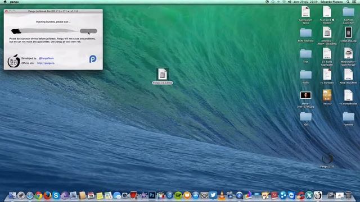Open iTunes from the Dock
This screenshot has height=202, width=360.
tap(169, 195)
